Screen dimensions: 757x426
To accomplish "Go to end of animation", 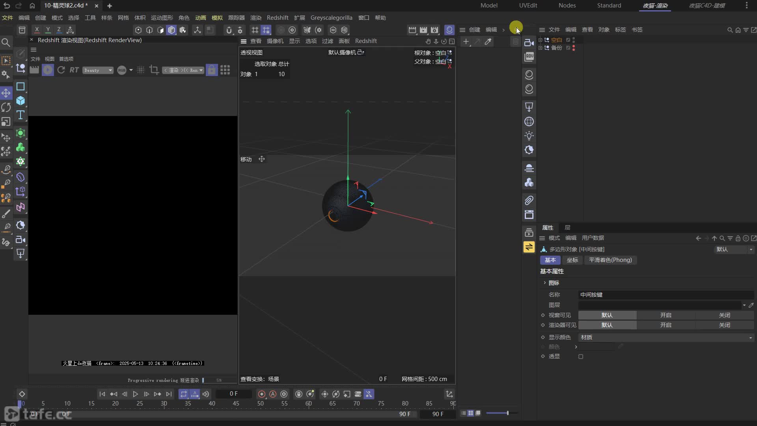I will (x=169, y=394).
